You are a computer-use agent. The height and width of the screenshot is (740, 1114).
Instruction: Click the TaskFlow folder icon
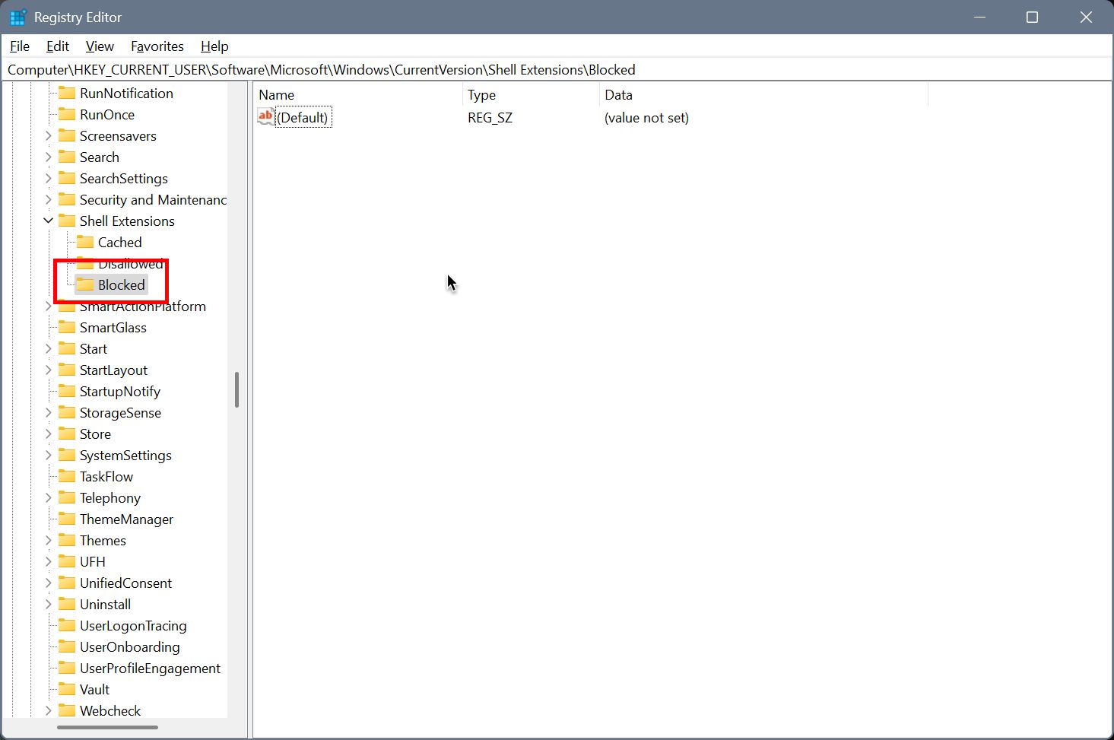pyautogui.click(x=67, y=476)
